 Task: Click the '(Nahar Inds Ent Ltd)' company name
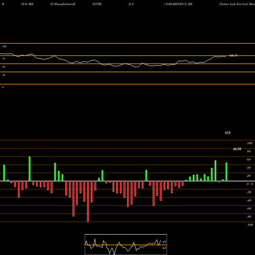[x=234, y=4]
